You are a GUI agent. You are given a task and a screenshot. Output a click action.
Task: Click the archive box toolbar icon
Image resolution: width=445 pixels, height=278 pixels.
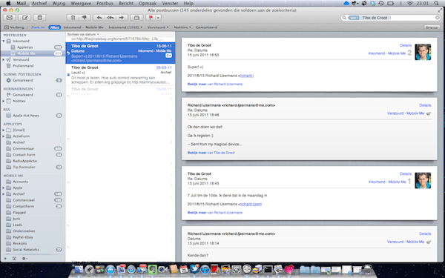(136, 18)
